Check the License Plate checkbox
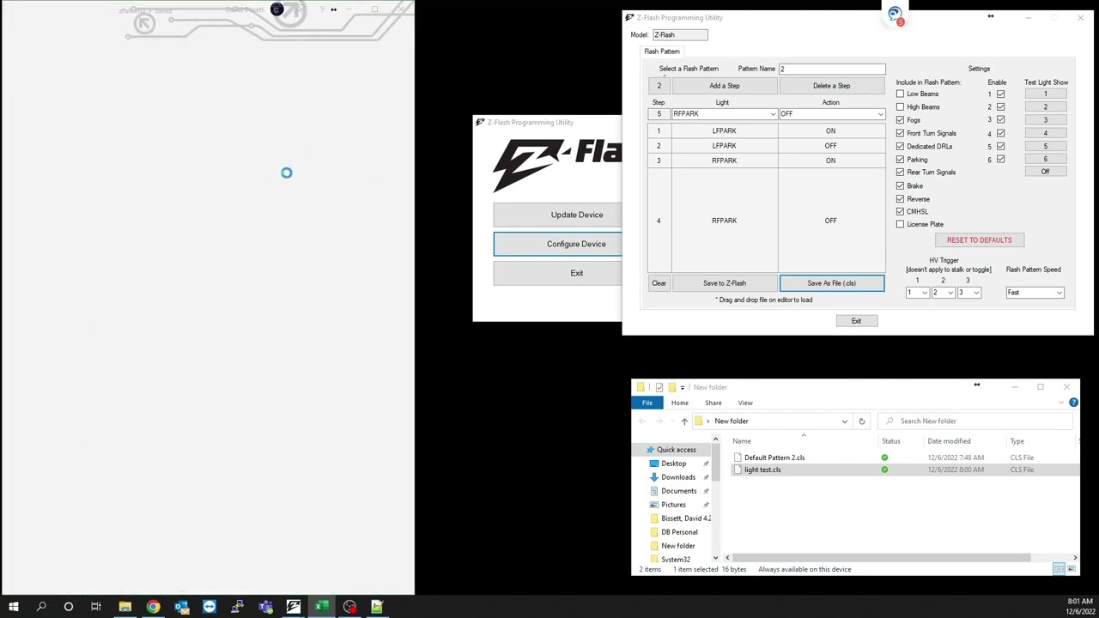This screenshot has height=618, width=1099. 900,224
